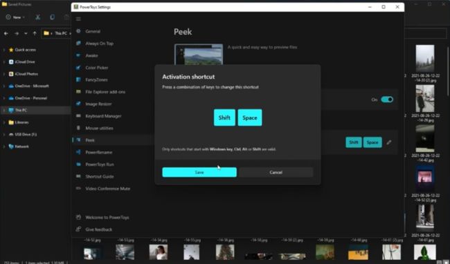This screenshot has width=450, height=264.
Task: Expand Quick access tree node
Action: (4, 50)
